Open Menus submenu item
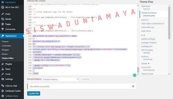This screenshot has width=173, height=99. coord(5,54)
